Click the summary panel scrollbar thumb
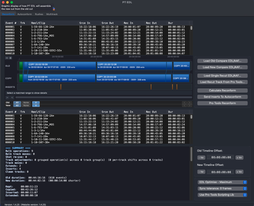The image size is (254, 206). [191, 154]
